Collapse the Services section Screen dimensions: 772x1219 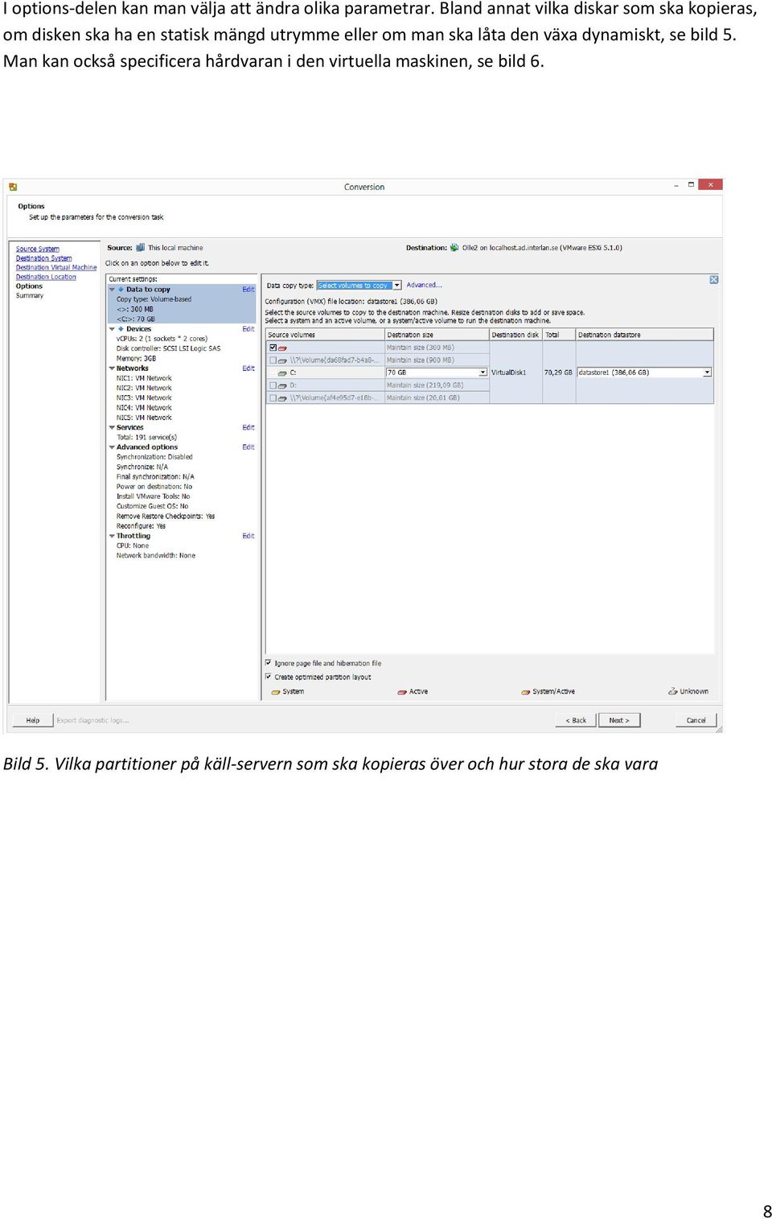pos(112,427)
